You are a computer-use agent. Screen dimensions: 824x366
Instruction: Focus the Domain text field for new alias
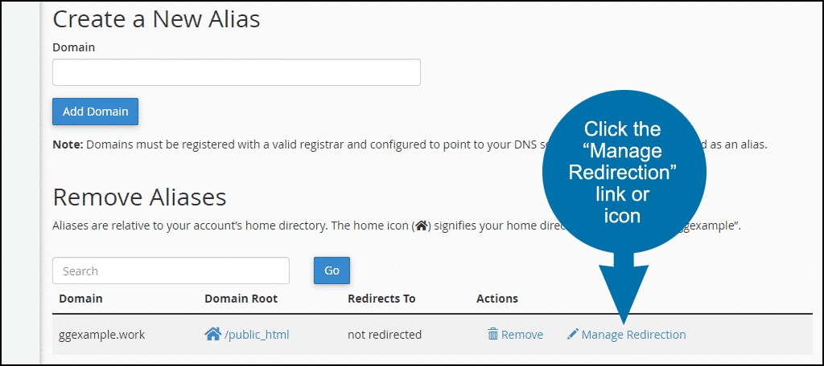coord(236,72)
